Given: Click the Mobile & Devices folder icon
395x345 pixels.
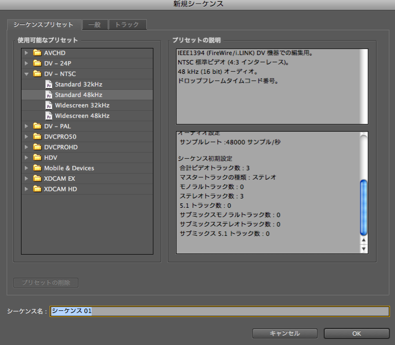Looking at the screenshot, I should click(x=38, y=168).
